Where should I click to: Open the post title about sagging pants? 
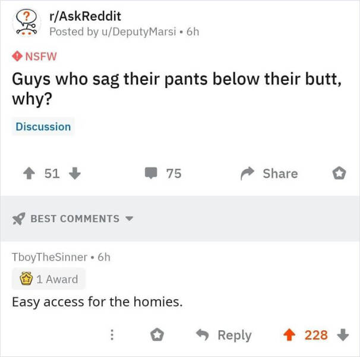click(x=176, y=89)
